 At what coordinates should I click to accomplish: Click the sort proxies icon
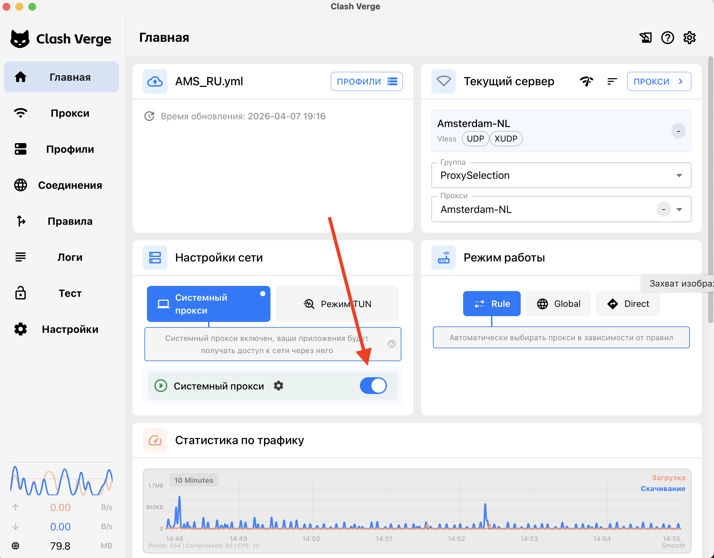[x=612, y=81]
